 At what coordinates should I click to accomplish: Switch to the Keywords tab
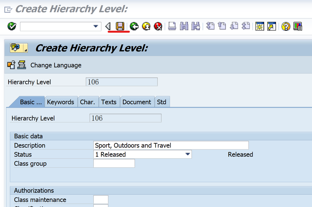61,102
